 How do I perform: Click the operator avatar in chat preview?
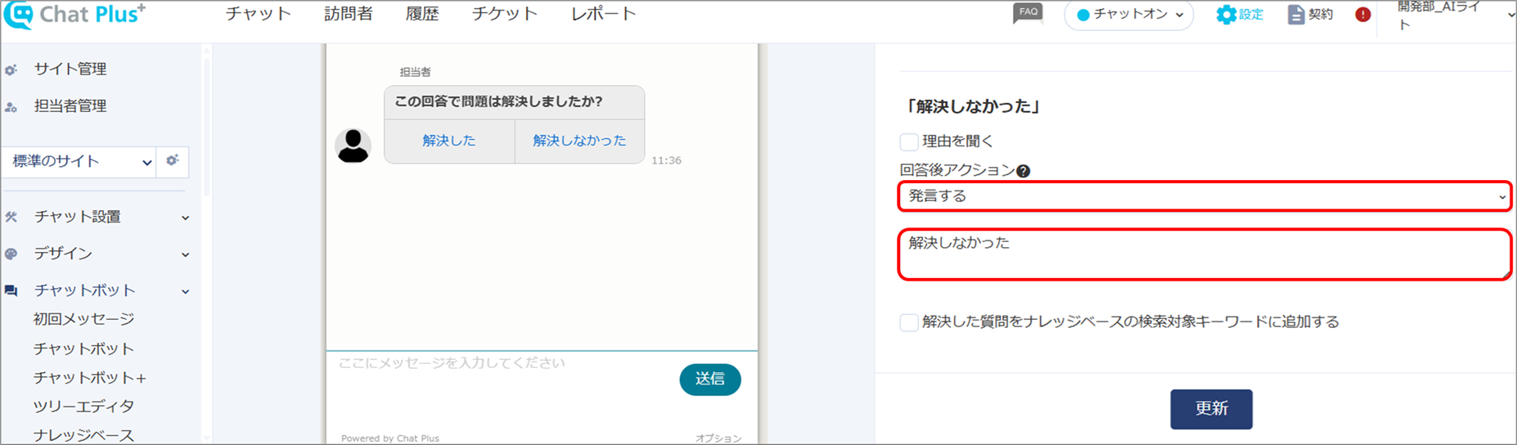[x=353, y=146]
